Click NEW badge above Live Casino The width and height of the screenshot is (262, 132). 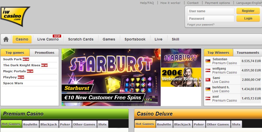[x=57, y=36]
